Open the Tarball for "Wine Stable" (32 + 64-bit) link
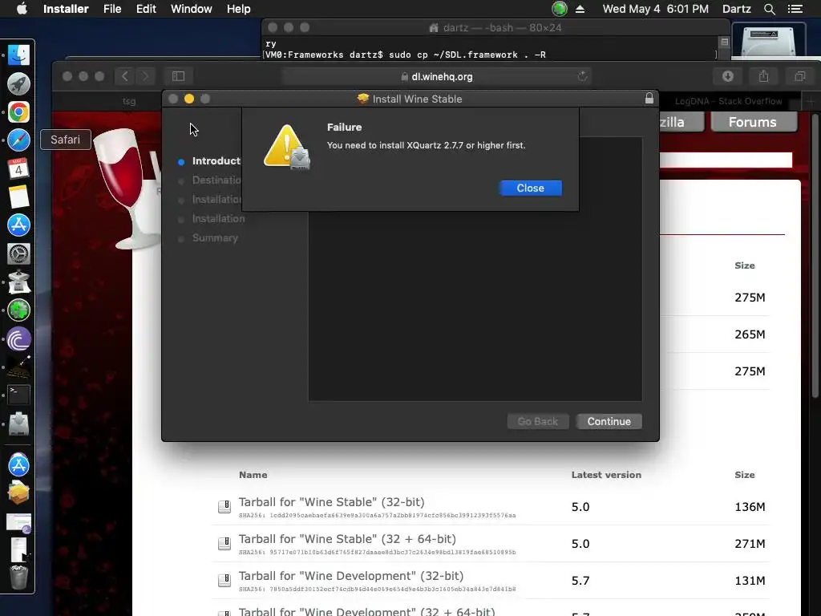This screenshot has width=821, height=616. [347, 539]
